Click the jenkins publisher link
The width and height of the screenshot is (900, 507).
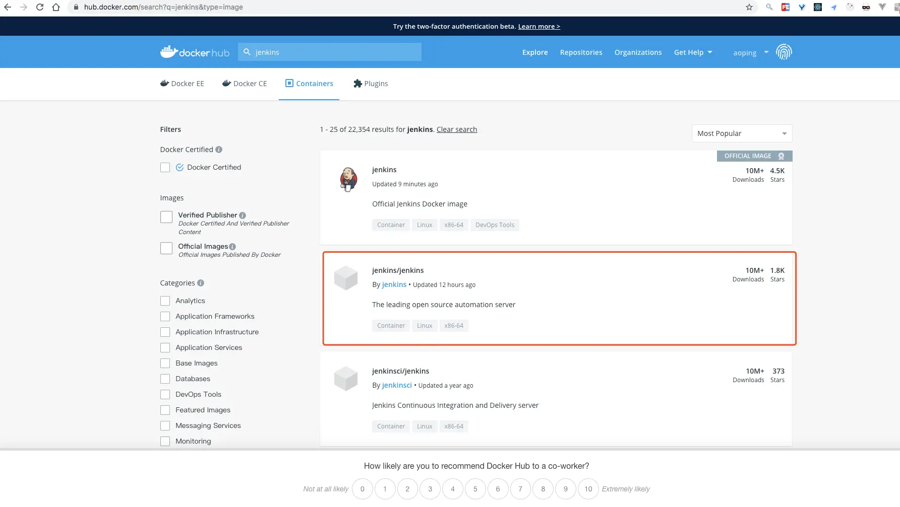click(x=394, y=284)
